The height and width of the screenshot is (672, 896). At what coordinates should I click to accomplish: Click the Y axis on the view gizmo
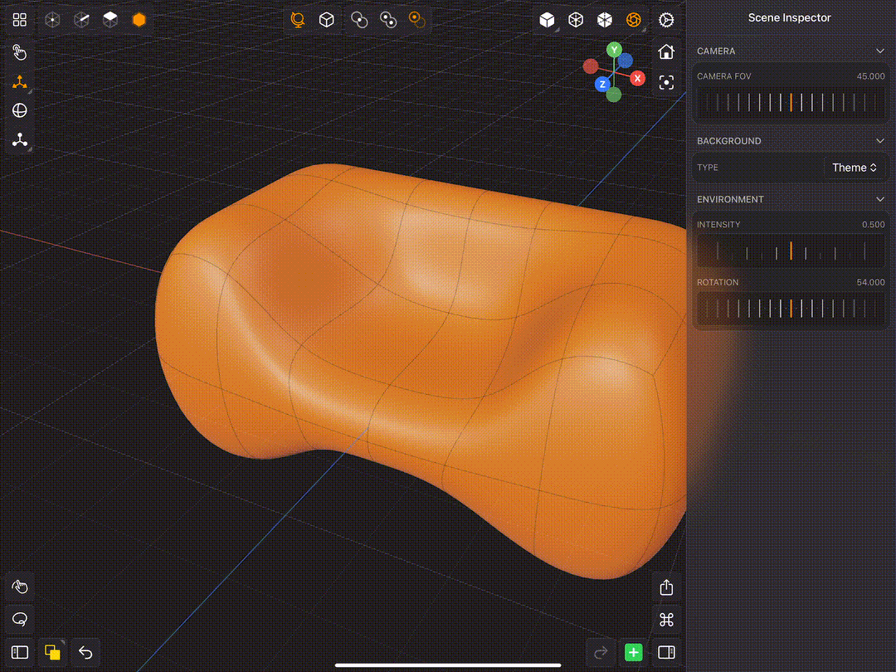point(614,50)
